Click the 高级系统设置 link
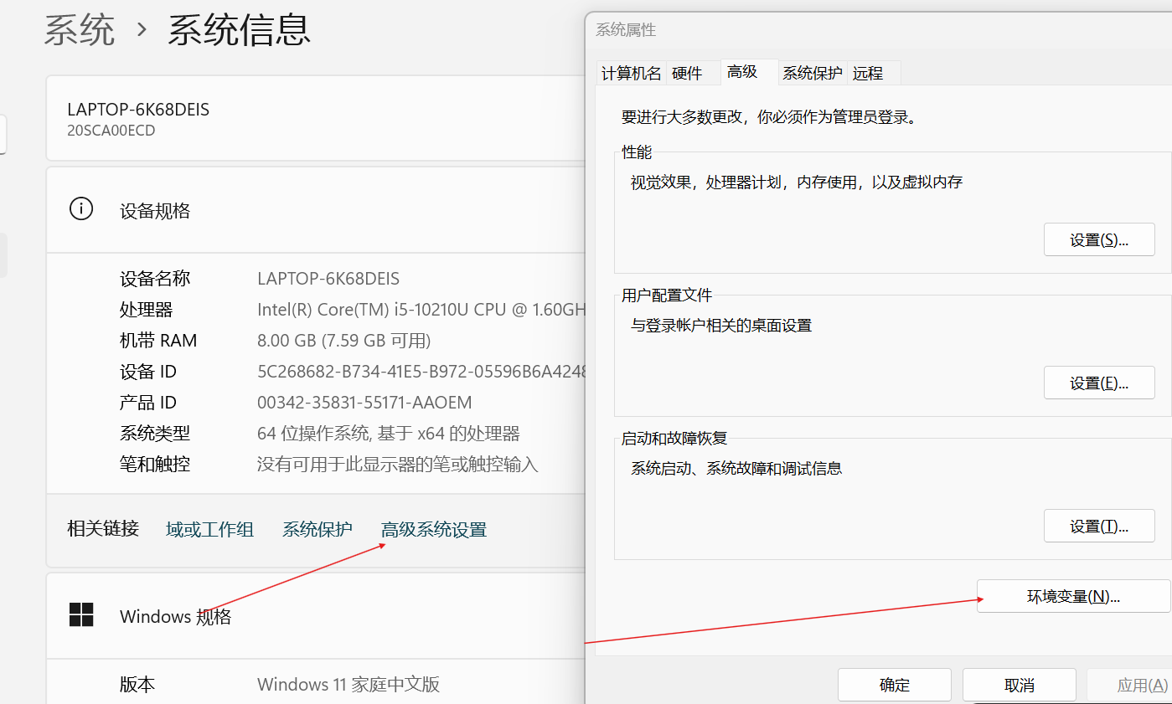Image resolution: width=1172 pixels, height=704 pixels. (x=433, y=529)
